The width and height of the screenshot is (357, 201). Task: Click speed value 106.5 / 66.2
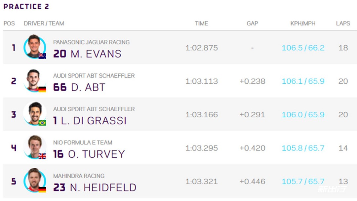pos(303,48)
